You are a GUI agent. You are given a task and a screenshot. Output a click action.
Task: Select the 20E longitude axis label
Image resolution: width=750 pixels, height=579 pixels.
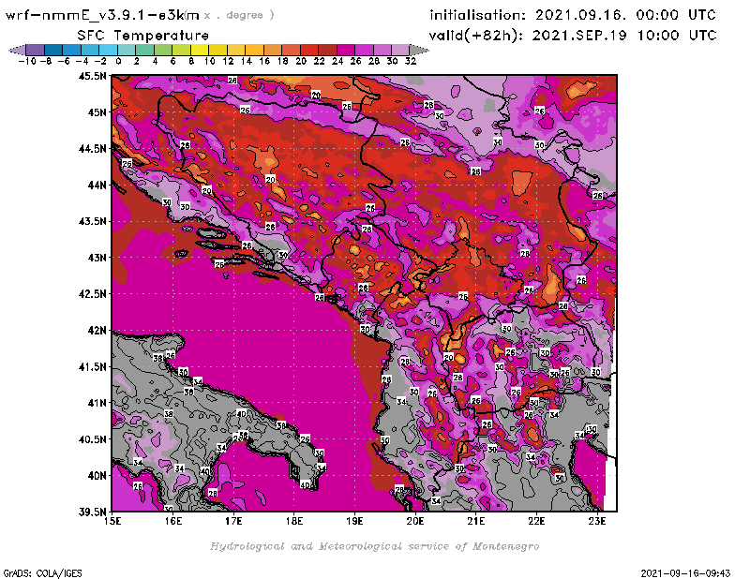click(415, 521)
